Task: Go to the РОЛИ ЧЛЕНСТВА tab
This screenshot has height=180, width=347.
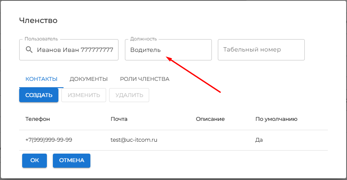Action: (145, 79)
